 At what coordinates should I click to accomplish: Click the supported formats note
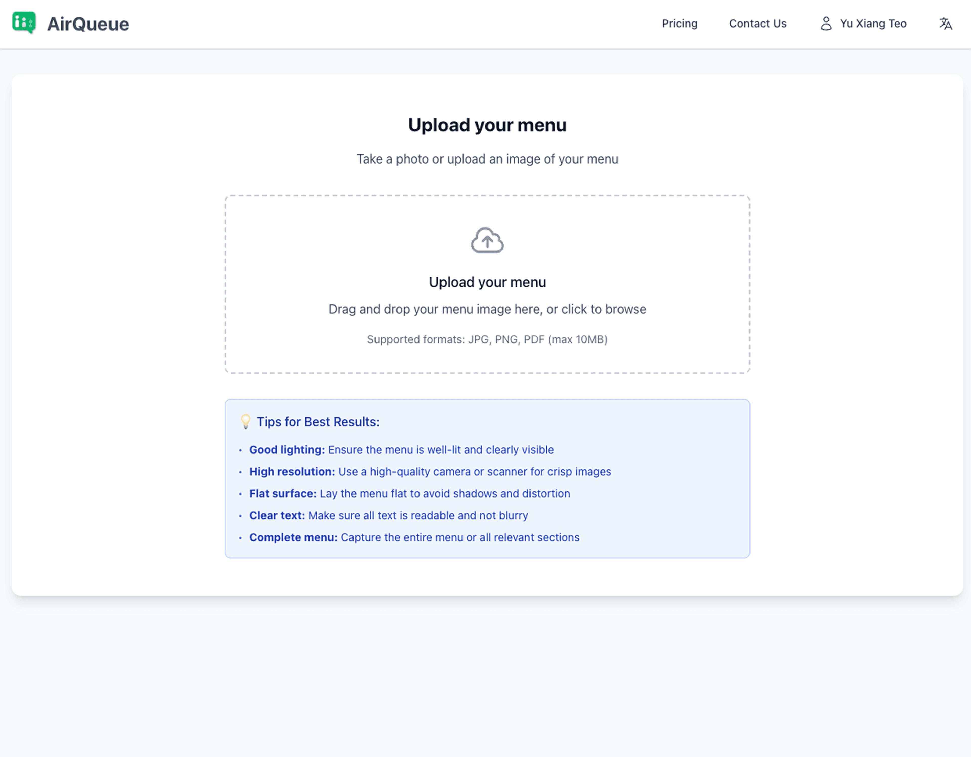pos(487,340)
